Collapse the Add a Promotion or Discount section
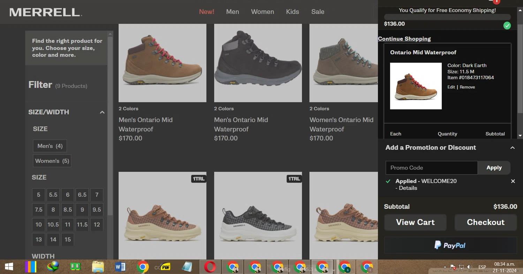Screen dimensions: 523x274 click(x=512, y=148)
